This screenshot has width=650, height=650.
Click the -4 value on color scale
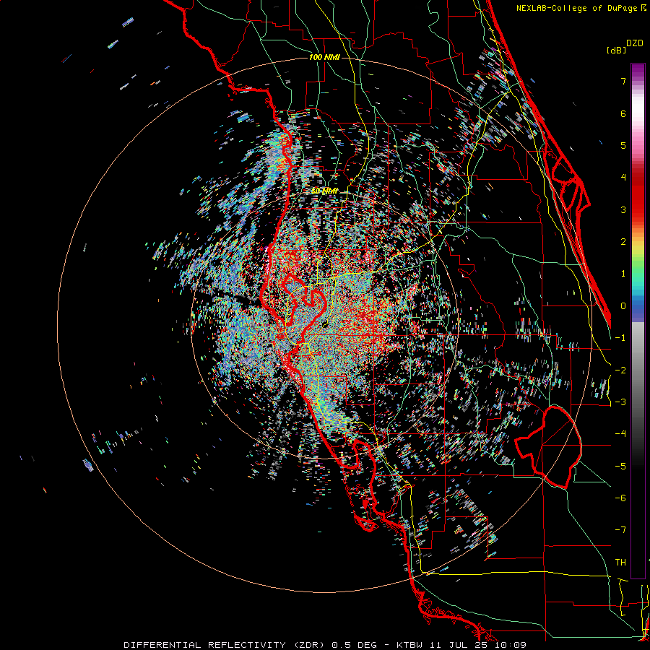pos(620,434)
